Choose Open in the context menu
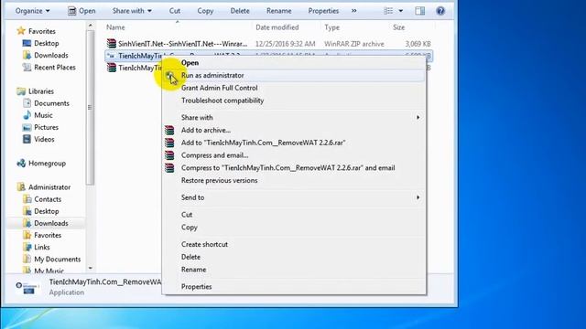Image resolution: width=586 pixels, height=329 pixels. (x=294, y=63)
